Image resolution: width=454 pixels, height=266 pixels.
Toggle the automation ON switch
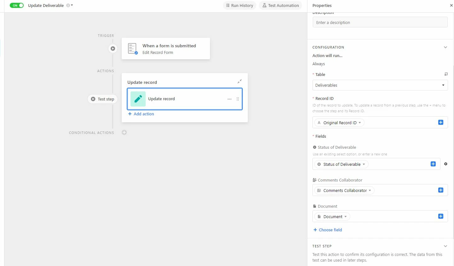click(17, 5)
